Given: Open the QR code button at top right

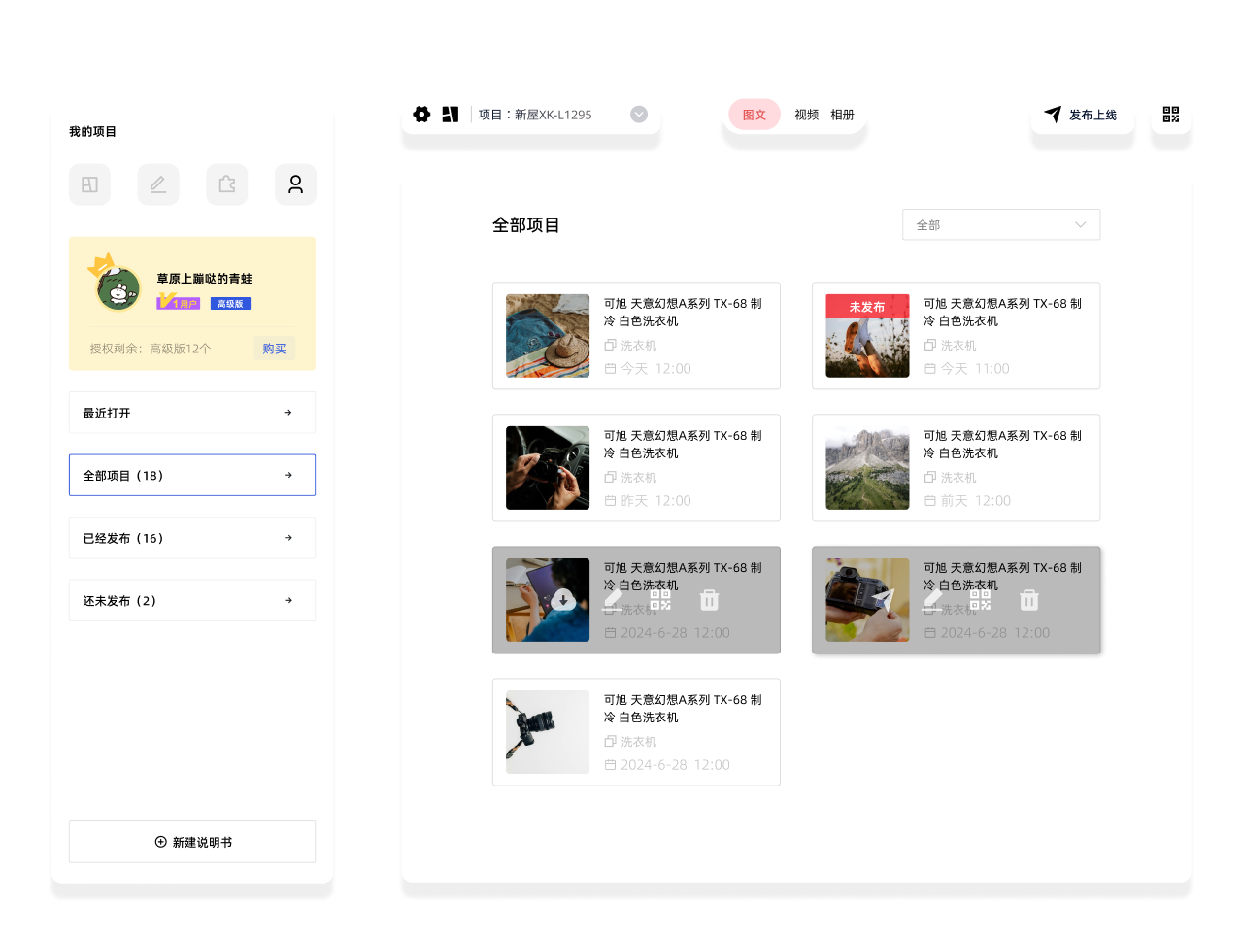Looking at the screenshot, I should click(1171, 115).
